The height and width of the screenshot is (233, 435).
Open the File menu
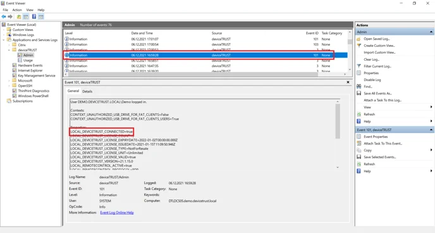coord(5,9)
